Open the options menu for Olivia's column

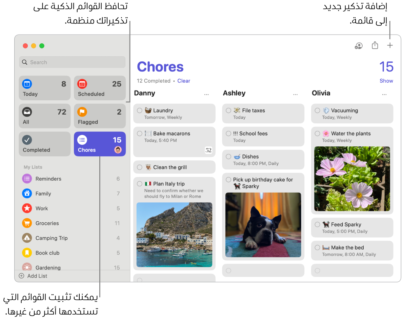[384, 95]
